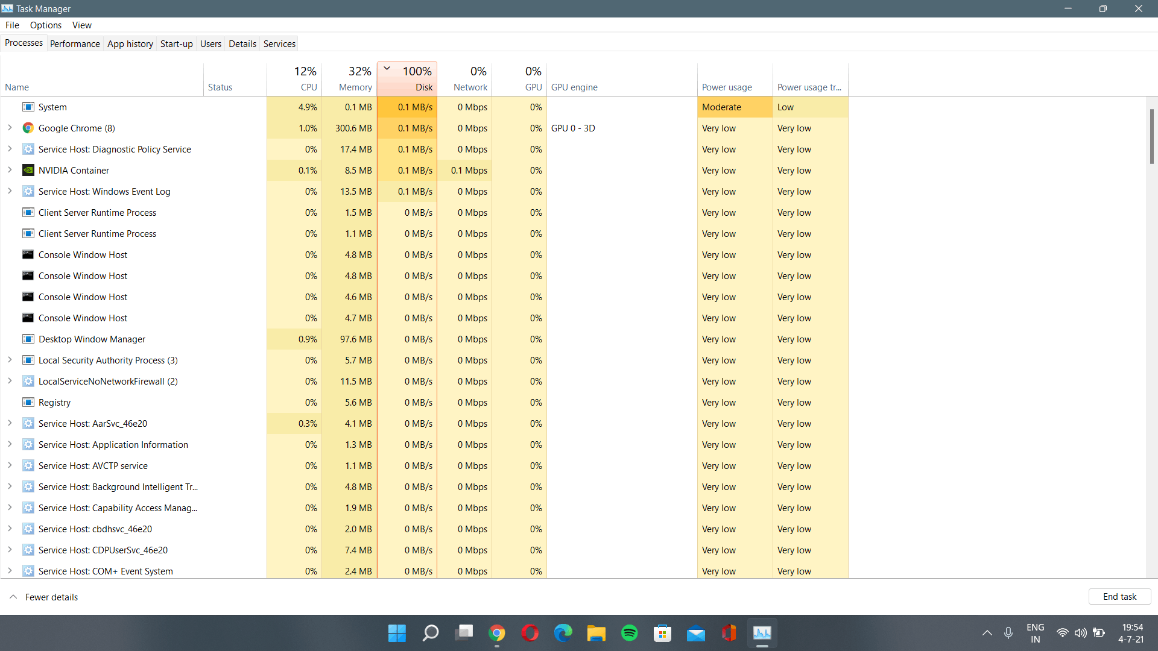Open Microsoft Edge from the taskbar
The image size is (1158, 651).
563,633
